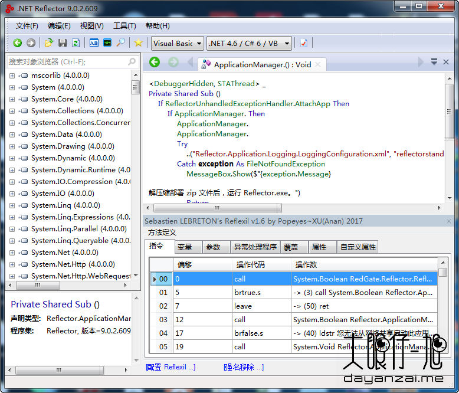The height and width of the screenshot is (393, 459).
Task: Select instruction row 04 brfalse.s
Action: 294,333
